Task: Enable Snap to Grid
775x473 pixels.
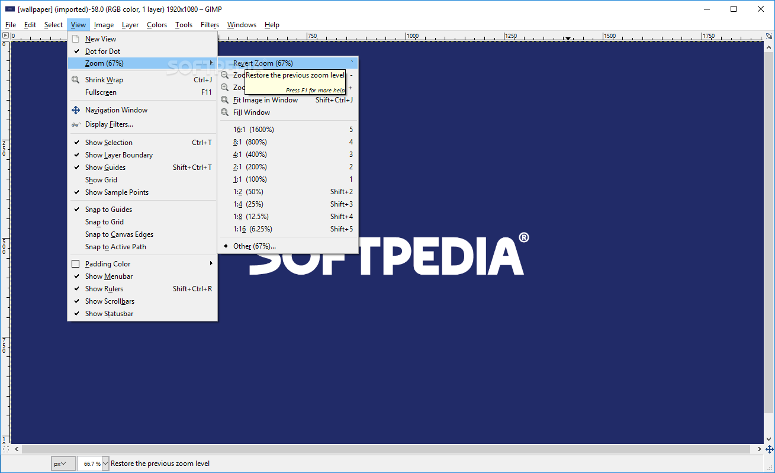Action: click(142, 222)
